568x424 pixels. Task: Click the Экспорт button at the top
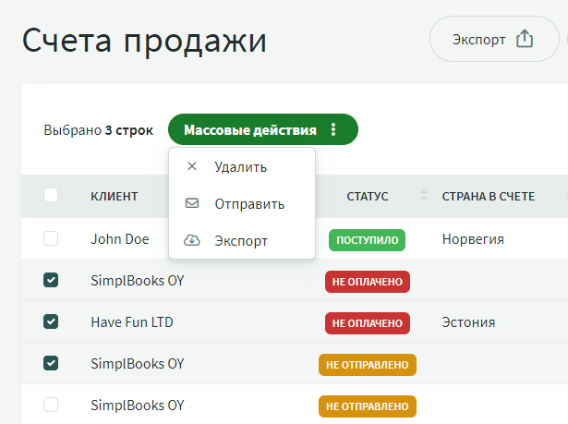coord(494,39)
